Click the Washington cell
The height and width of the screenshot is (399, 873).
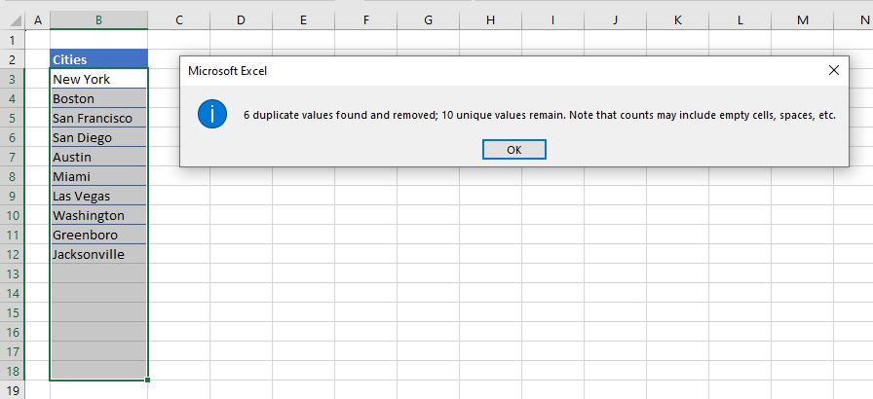coord(98,215)
